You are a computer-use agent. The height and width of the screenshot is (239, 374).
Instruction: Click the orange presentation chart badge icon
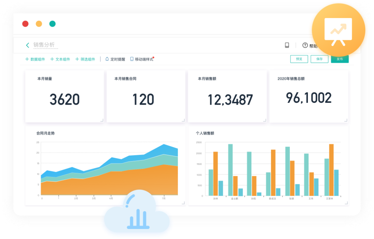tap(338, 30)
